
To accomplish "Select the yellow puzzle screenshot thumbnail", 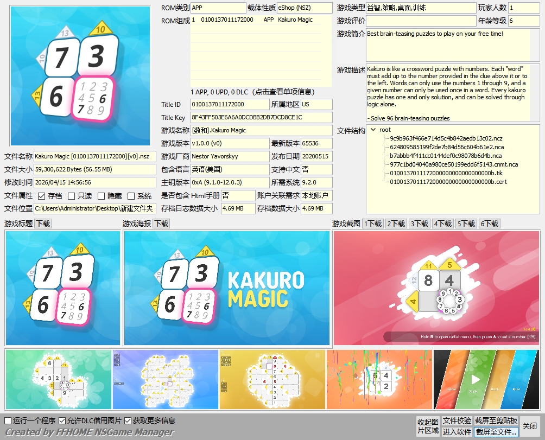I will 272,379.
